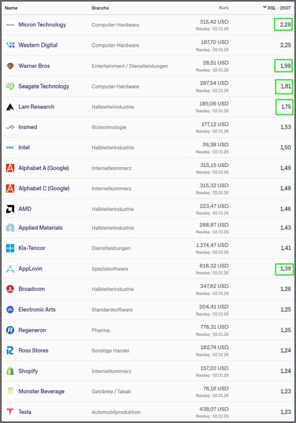Click the Monster Beverage logo icon
This screenshot has width=296, height=423.
[10, 391]
